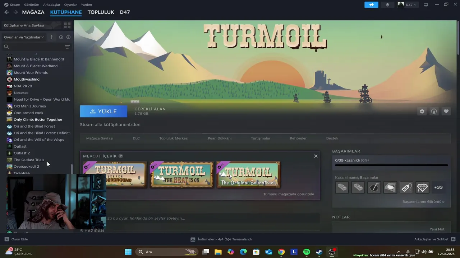Open the notifications bell
The height and width of the screenshot is (258, 460).
point(387,5)
